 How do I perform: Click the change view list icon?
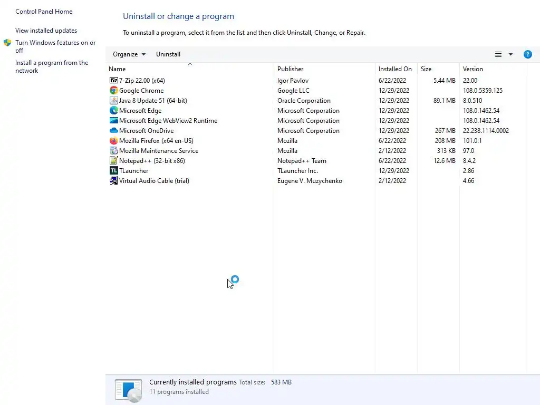[x=498, y=54]
